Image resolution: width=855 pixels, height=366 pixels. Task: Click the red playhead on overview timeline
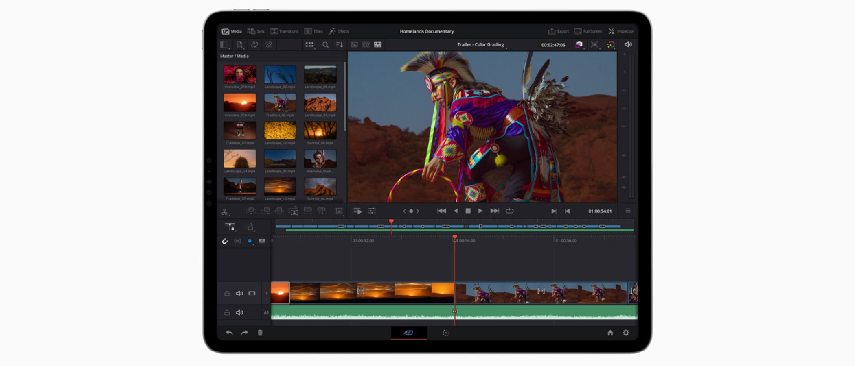[391, 222]
